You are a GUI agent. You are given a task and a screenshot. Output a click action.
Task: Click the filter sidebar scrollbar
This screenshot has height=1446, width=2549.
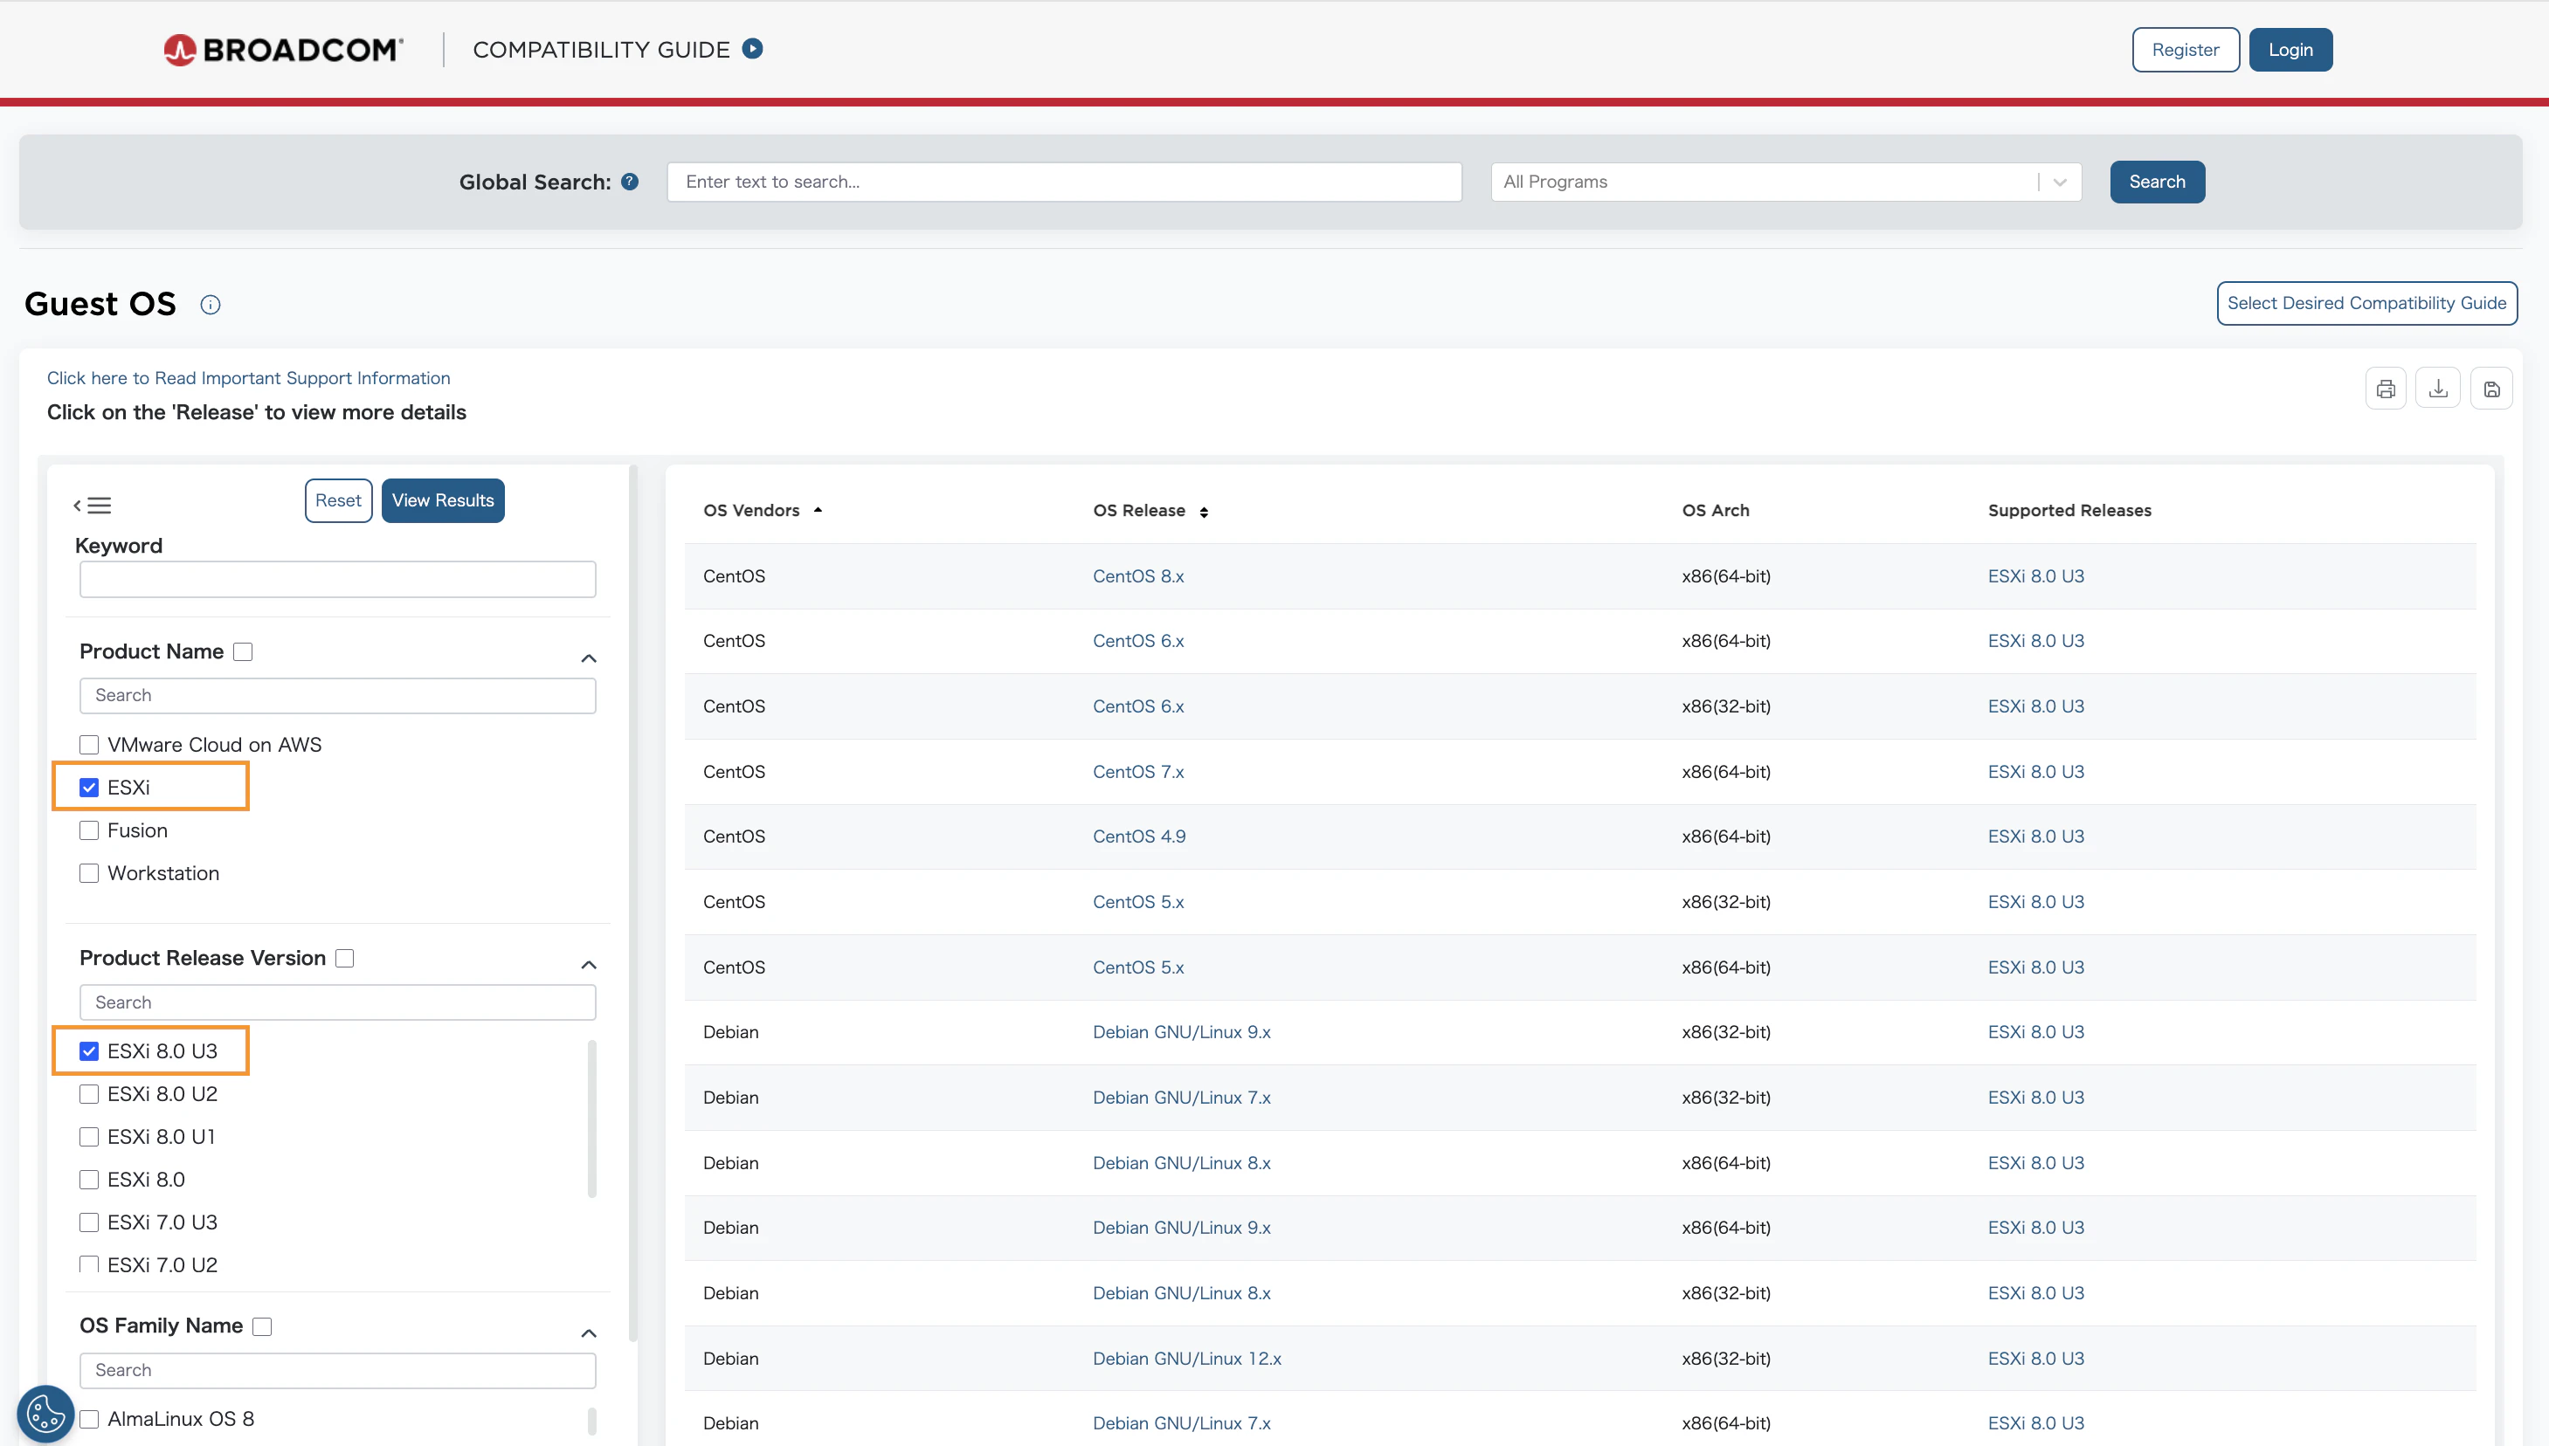pyautogui.click(x=632, y=904)
